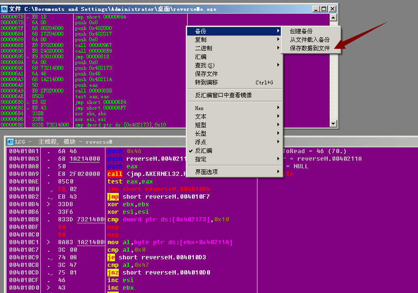This screenshot has width=418, height=293.
Task: Click the file window's D title icon
Action: pyautogui.click(x=4, y=9)
